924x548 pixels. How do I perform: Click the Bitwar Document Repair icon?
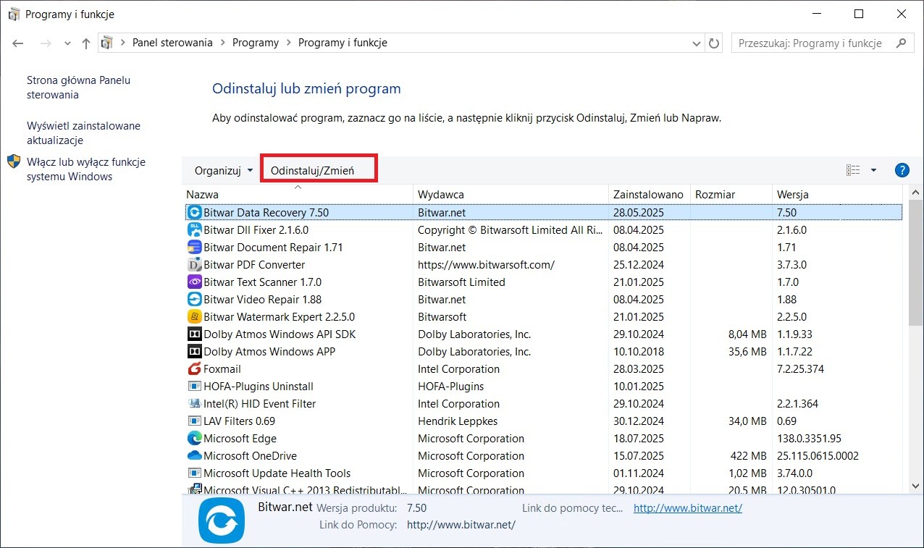194,247
